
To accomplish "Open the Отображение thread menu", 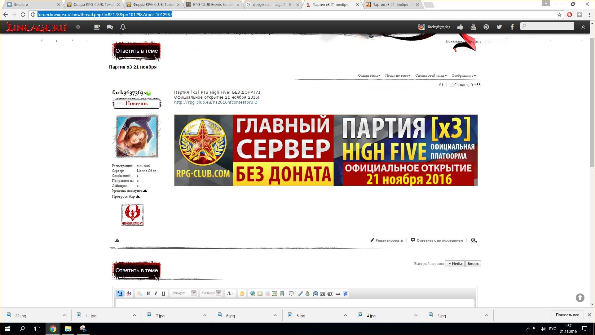I will (x=464, y=75).
